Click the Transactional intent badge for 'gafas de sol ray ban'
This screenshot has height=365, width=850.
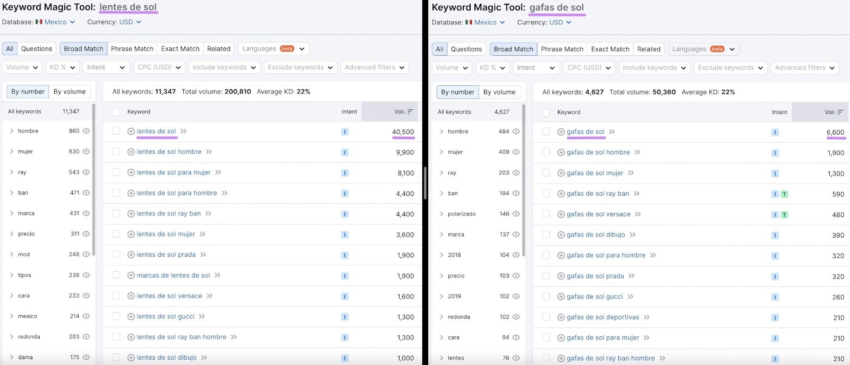[x=784, y=194]
